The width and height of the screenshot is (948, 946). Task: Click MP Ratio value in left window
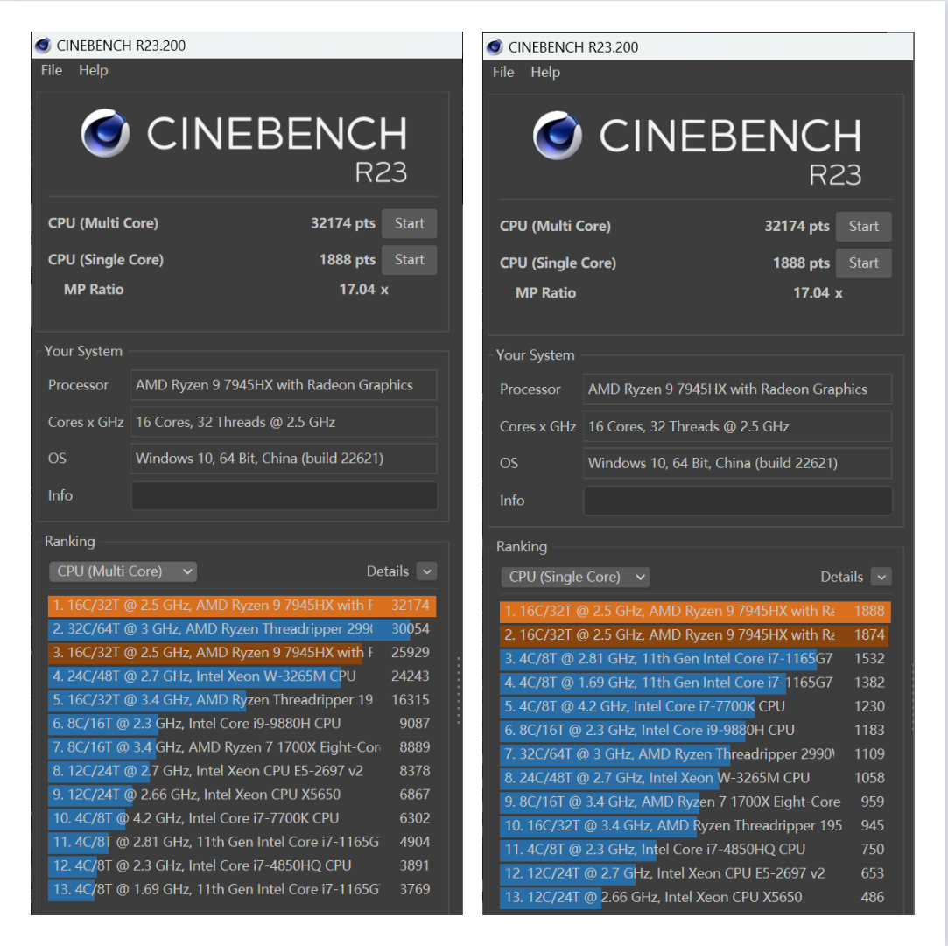(363, 290)
